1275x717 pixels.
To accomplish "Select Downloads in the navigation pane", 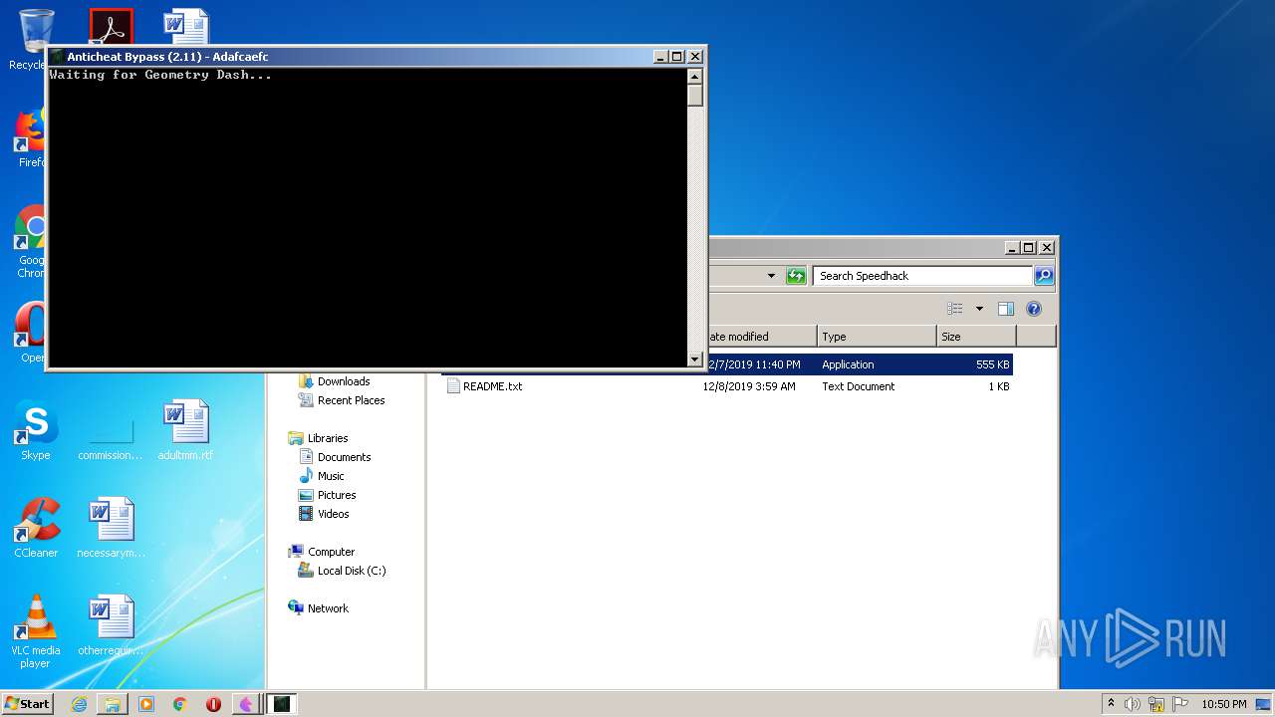I will point(344,381).
